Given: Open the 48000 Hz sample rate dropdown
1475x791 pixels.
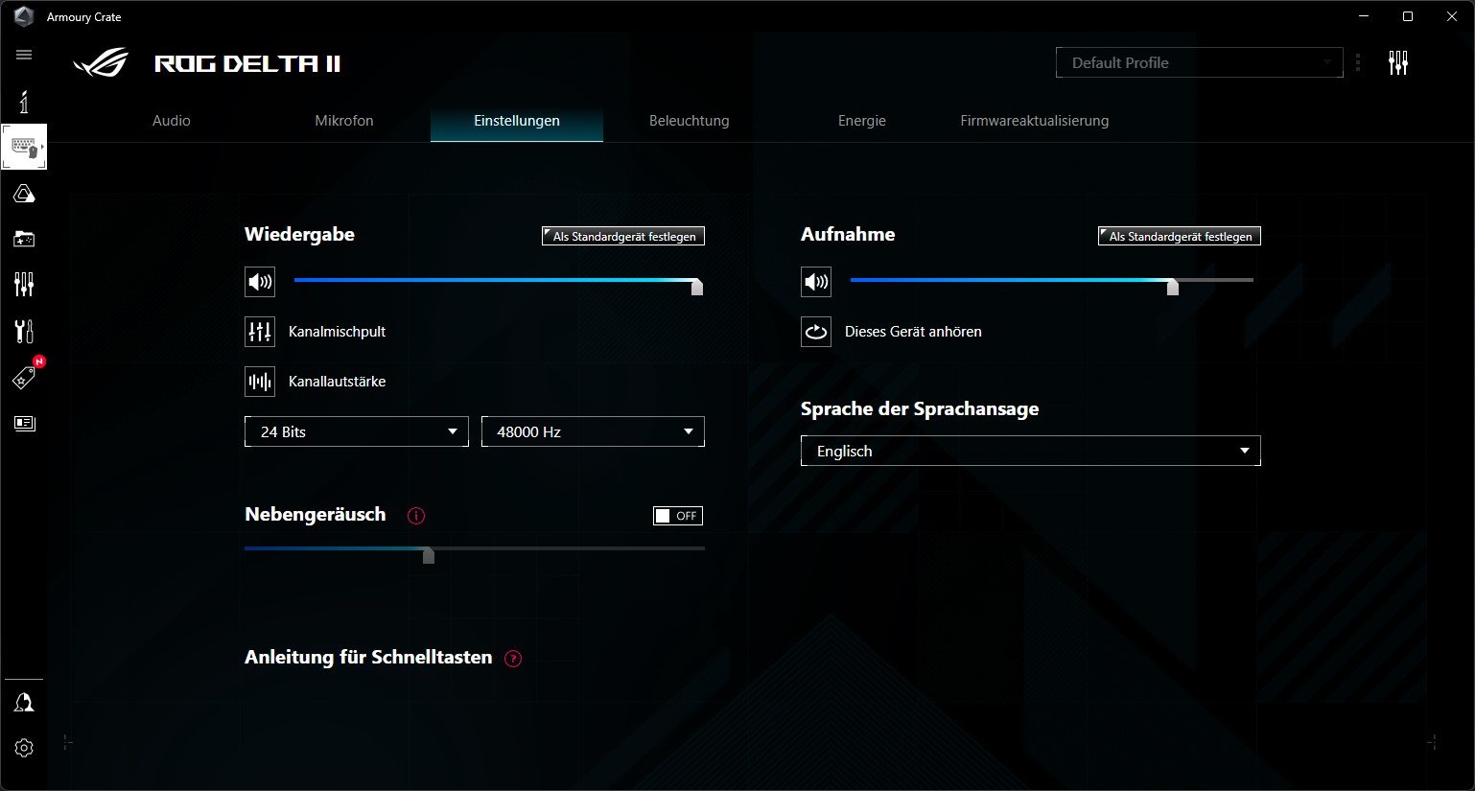Looking at the screenshot, I should [x=593, y=431].
